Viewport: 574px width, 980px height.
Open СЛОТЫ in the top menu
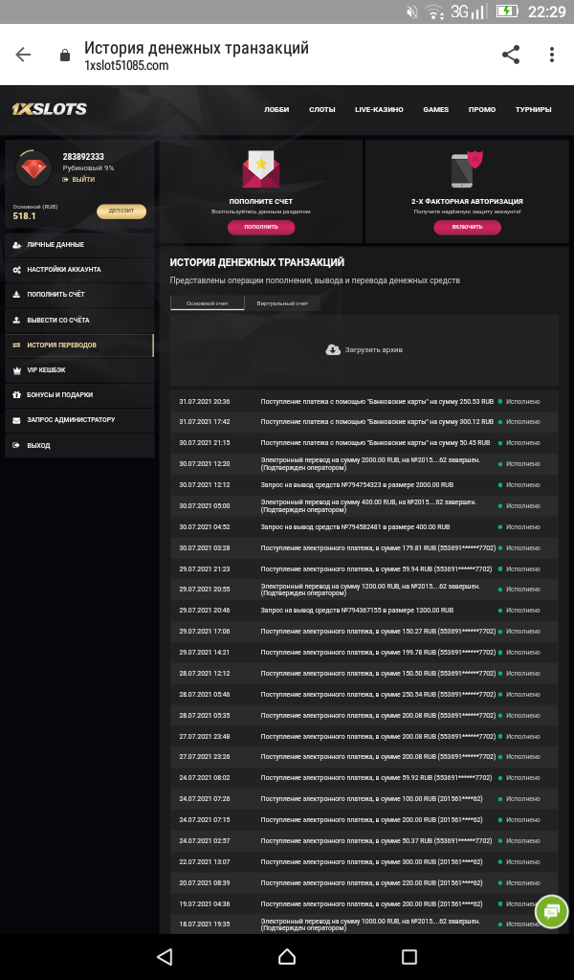[x=321, y=109]
